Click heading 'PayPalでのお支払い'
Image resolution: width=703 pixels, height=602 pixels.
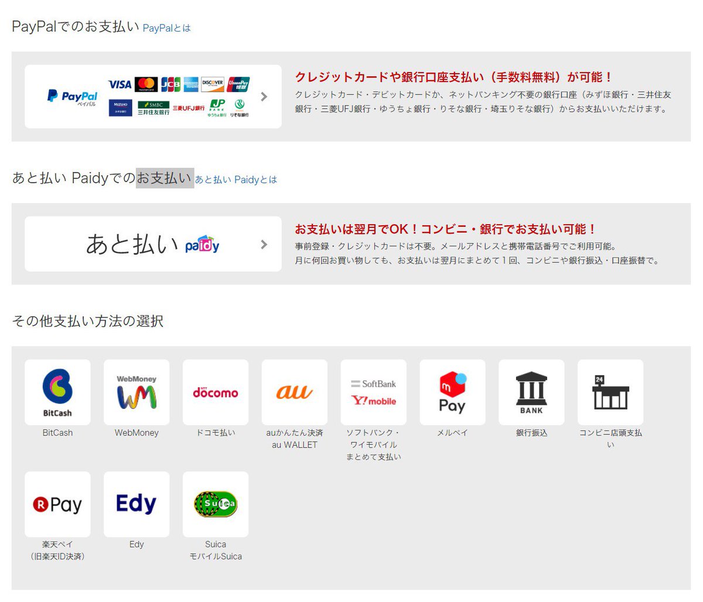coord(76,26)
